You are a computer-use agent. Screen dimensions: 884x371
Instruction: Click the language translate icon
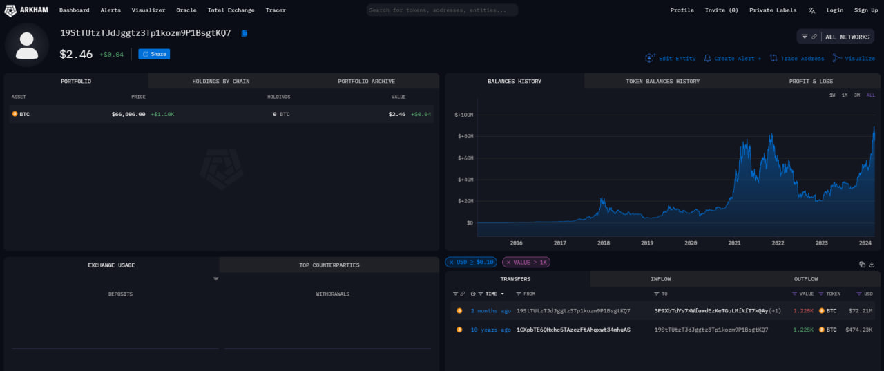pyautogui.click(x=811, y=10)
